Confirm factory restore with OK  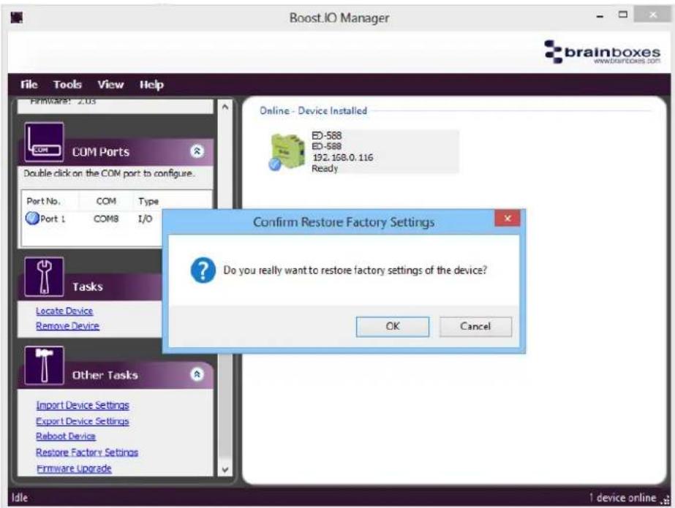click(393, 327)
